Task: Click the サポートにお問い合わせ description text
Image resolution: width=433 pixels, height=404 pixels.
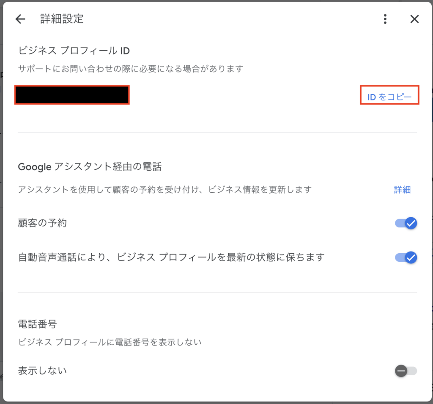Action: click(x=131, y=68)
